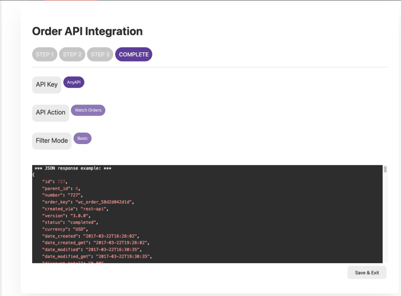401x296 pixels.
Task: Click the JSON response example header line
Action: coord(73,168)
